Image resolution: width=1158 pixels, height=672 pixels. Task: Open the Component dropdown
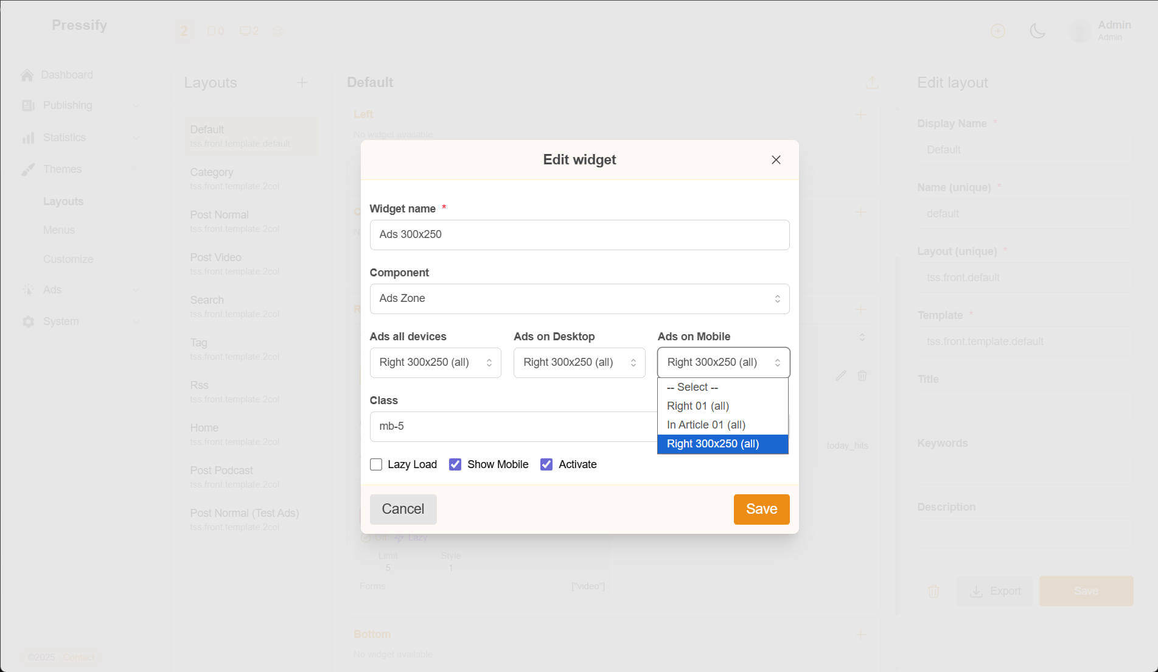pyautogui.click(x=579, y=299)
